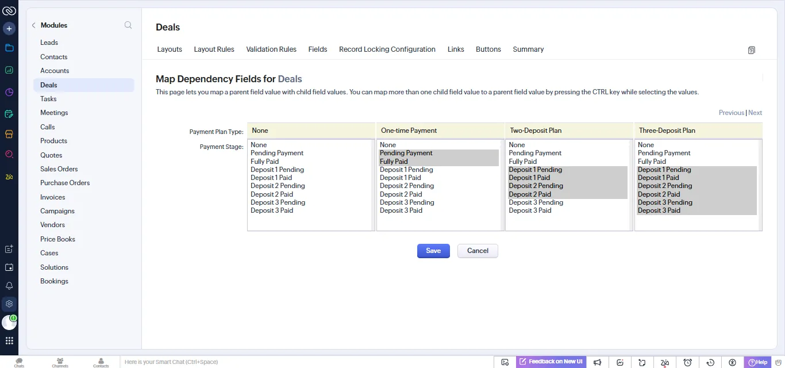Open the nine-dot app launcher grid

click(9, 340)
